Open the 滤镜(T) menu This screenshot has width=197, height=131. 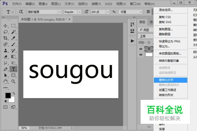[x=96, y=4]
